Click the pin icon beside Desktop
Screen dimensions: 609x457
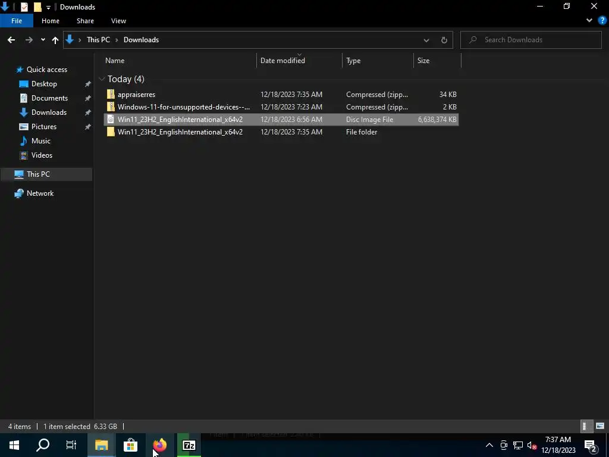coord(88,84)
